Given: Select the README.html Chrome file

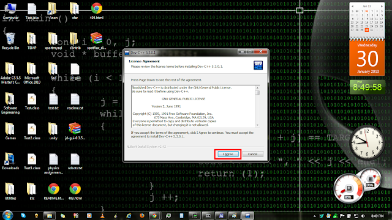Looking at the screenshot, I should 53,191.
